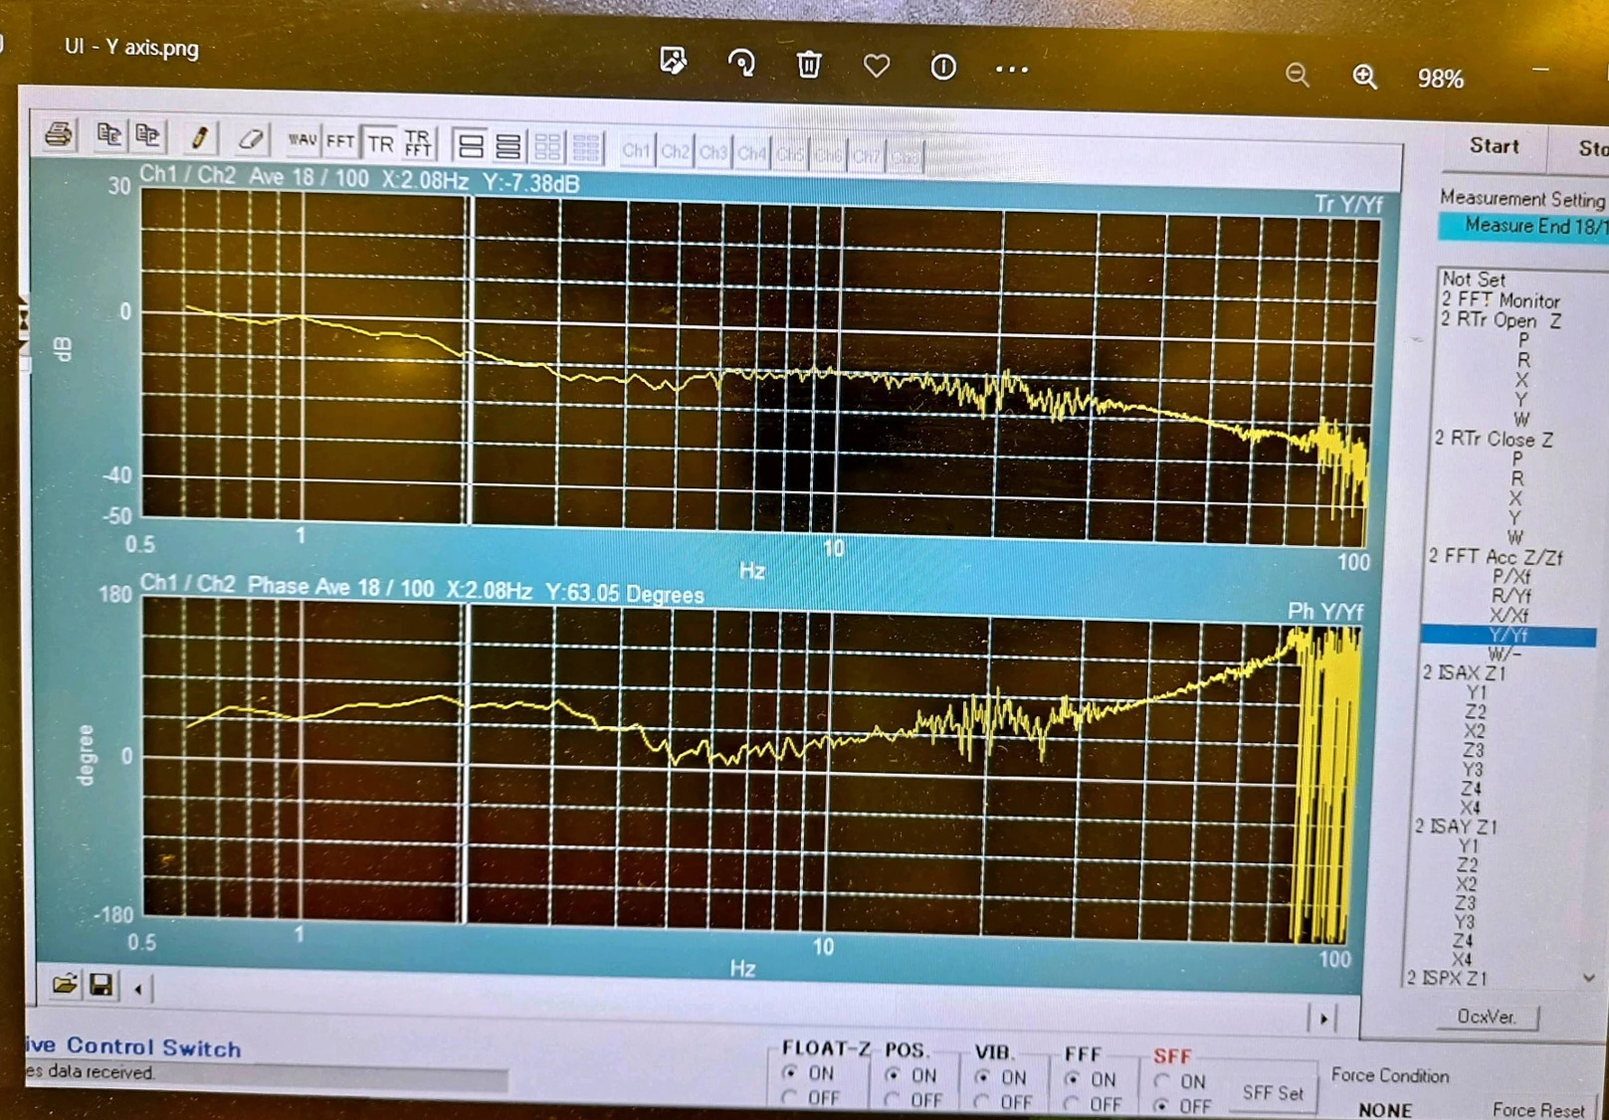This screenshot has width=1609, height=1120.
Task: Toggle the Ch4 channel button
Action: 752,154
